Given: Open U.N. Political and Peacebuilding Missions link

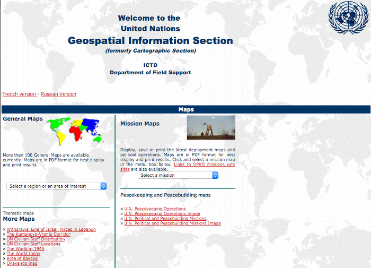Looking at the screenshot, I should coord(165,219).
